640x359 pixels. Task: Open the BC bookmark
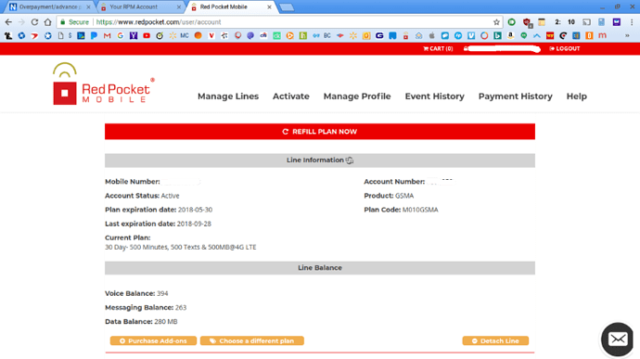pyautogui.click(x=326, y=35)
